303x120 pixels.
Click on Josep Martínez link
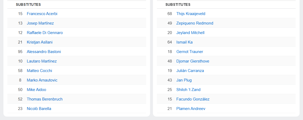tap(40, 23)
